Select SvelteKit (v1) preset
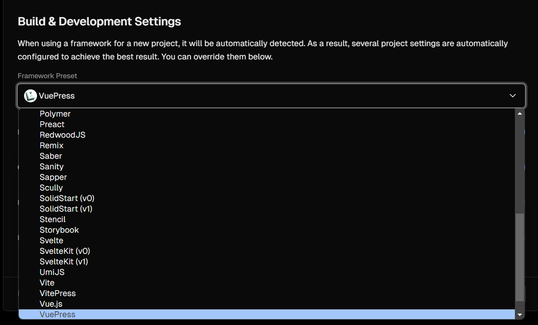Viewport: 538px width, 325px height. point(64,262)
